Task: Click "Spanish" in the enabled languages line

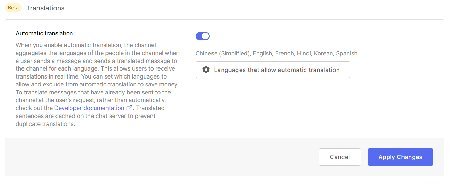Action: [347, 53]
